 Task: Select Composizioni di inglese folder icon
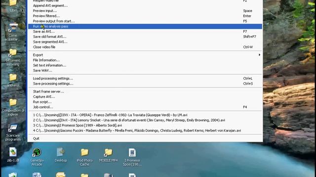click(x=13, y=107)
